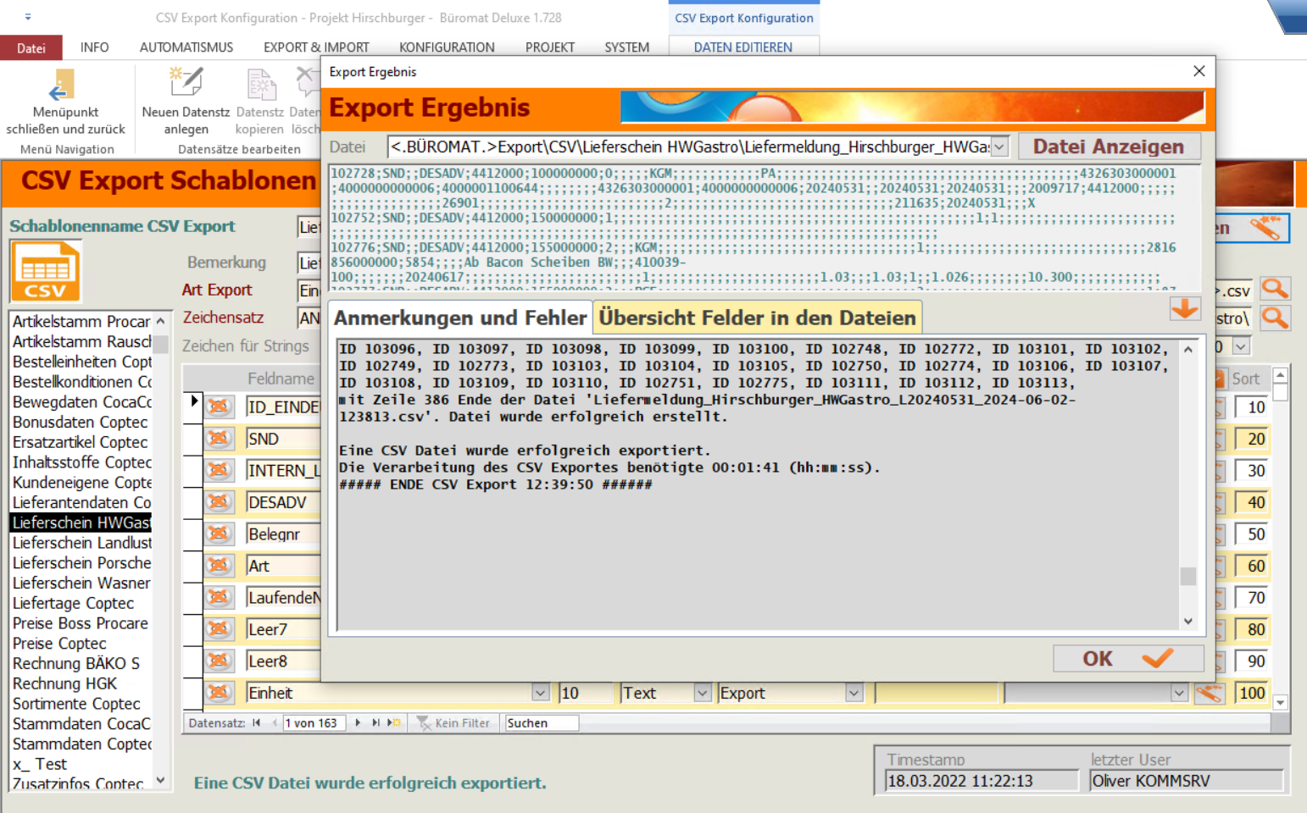Click the orange down-arrow icon in dialog
The image size is (1307, 813).
(x=1185, y=309)
